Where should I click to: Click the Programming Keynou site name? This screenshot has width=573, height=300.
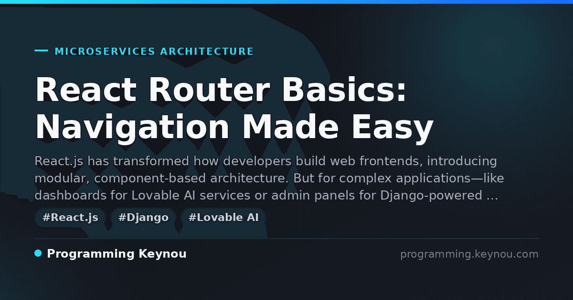117,254
